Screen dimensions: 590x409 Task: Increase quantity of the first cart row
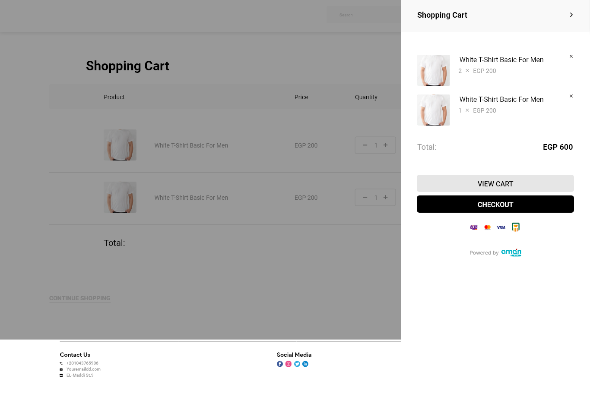pyautogui.click(x=386, y=145)
